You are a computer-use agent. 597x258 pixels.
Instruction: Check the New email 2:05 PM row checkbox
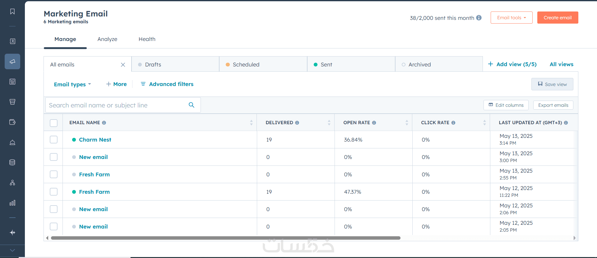coord(53,227)
